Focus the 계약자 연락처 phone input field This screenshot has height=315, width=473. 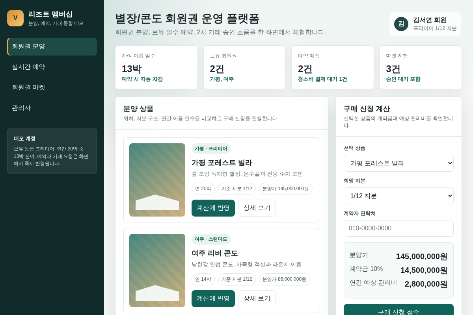399,228
